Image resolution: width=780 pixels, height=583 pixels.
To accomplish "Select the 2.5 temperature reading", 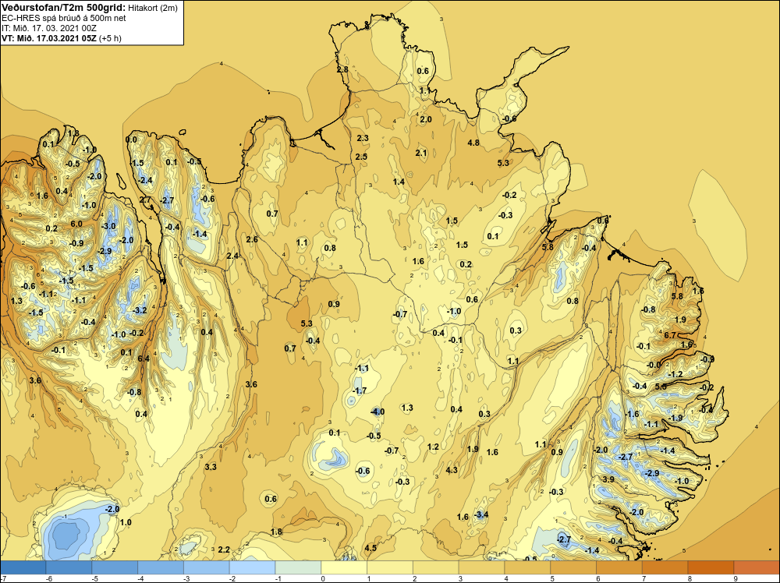I will coord(361,157).
